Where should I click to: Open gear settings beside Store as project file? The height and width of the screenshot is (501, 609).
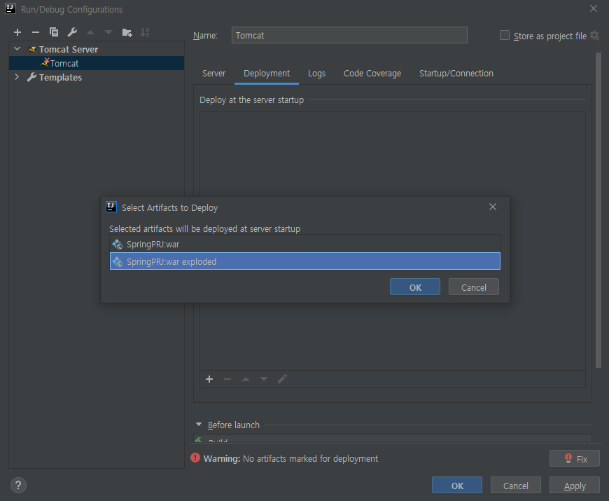tap(594, 36)
